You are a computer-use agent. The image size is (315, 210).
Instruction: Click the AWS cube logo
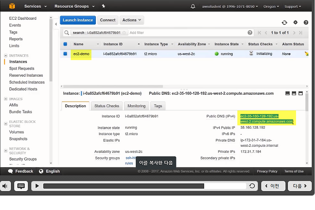[12, 6]
